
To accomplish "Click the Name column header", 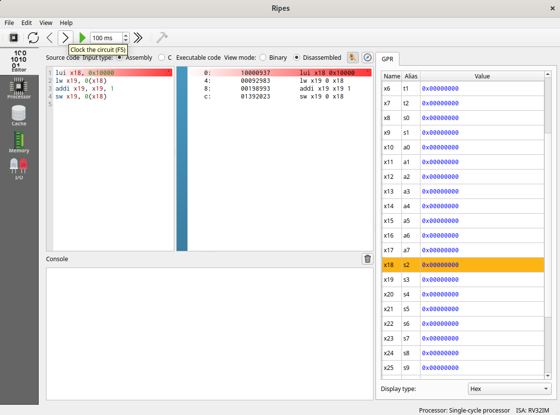I will click(x=392, y=76).
